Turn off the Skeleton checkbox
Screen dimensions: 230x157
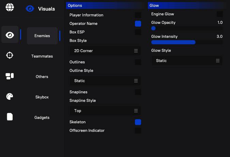[138, 122]
